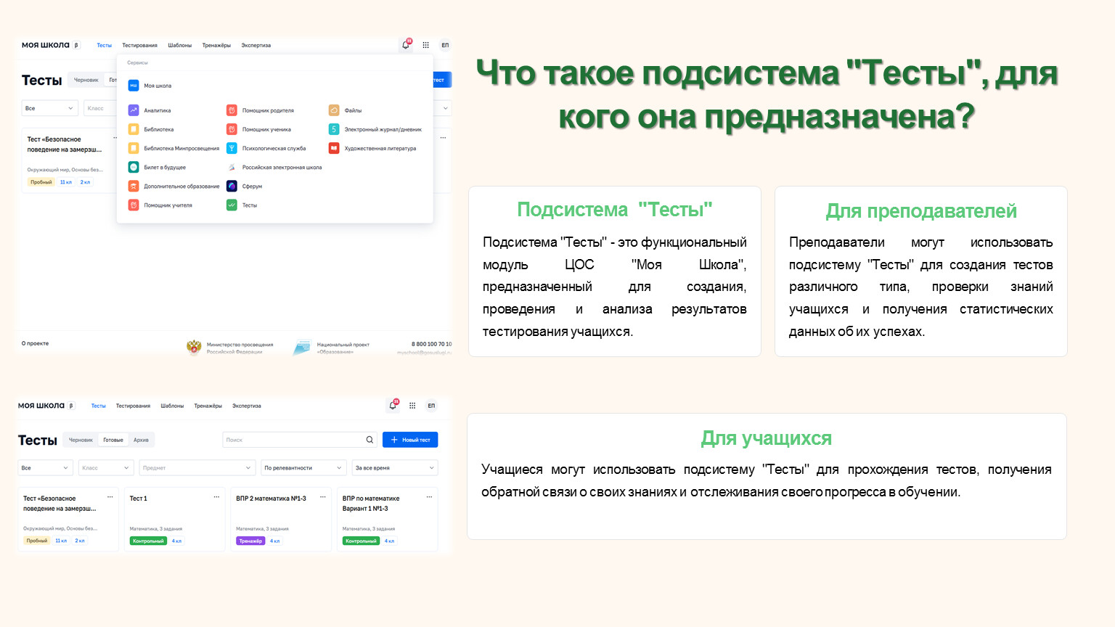Click notification bell in tests-list screenshot
Viewport: 1115px width, 627px height.
(x=393, y=406)
